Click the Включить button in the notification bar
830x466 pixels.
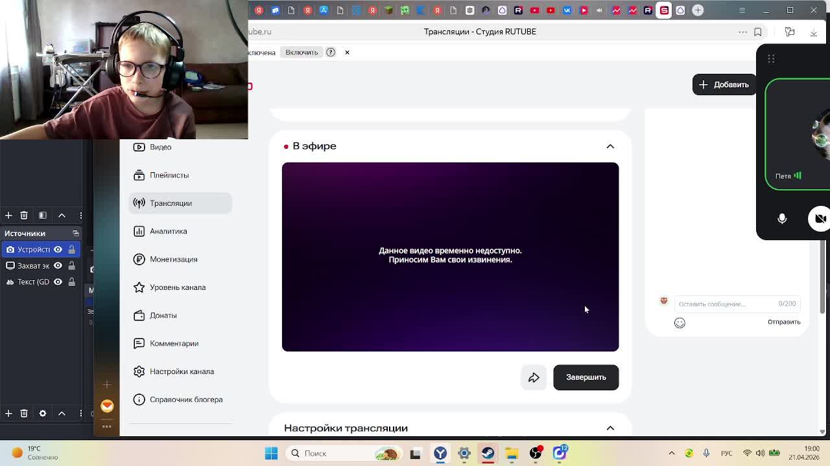pos(302,52)
